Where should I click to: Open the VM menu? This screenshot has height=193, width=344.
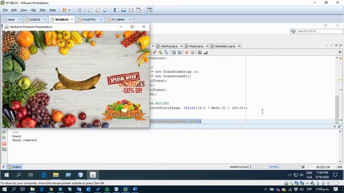click(33, 10)
